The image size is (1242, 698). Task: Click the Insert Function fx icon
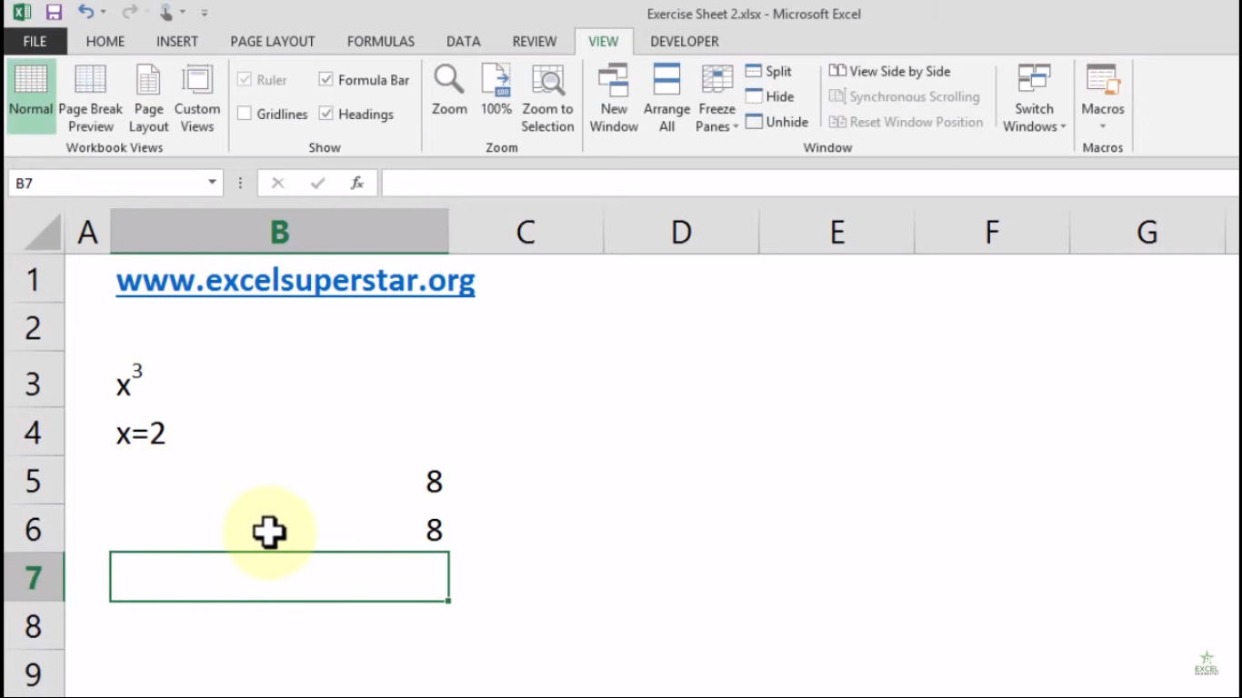point(357,183)
